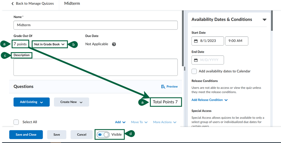This screenshot has width=281, height=143.
Task: Click the Start Date calendar icon
Action: pyautogui.click(x=196, y=41)
